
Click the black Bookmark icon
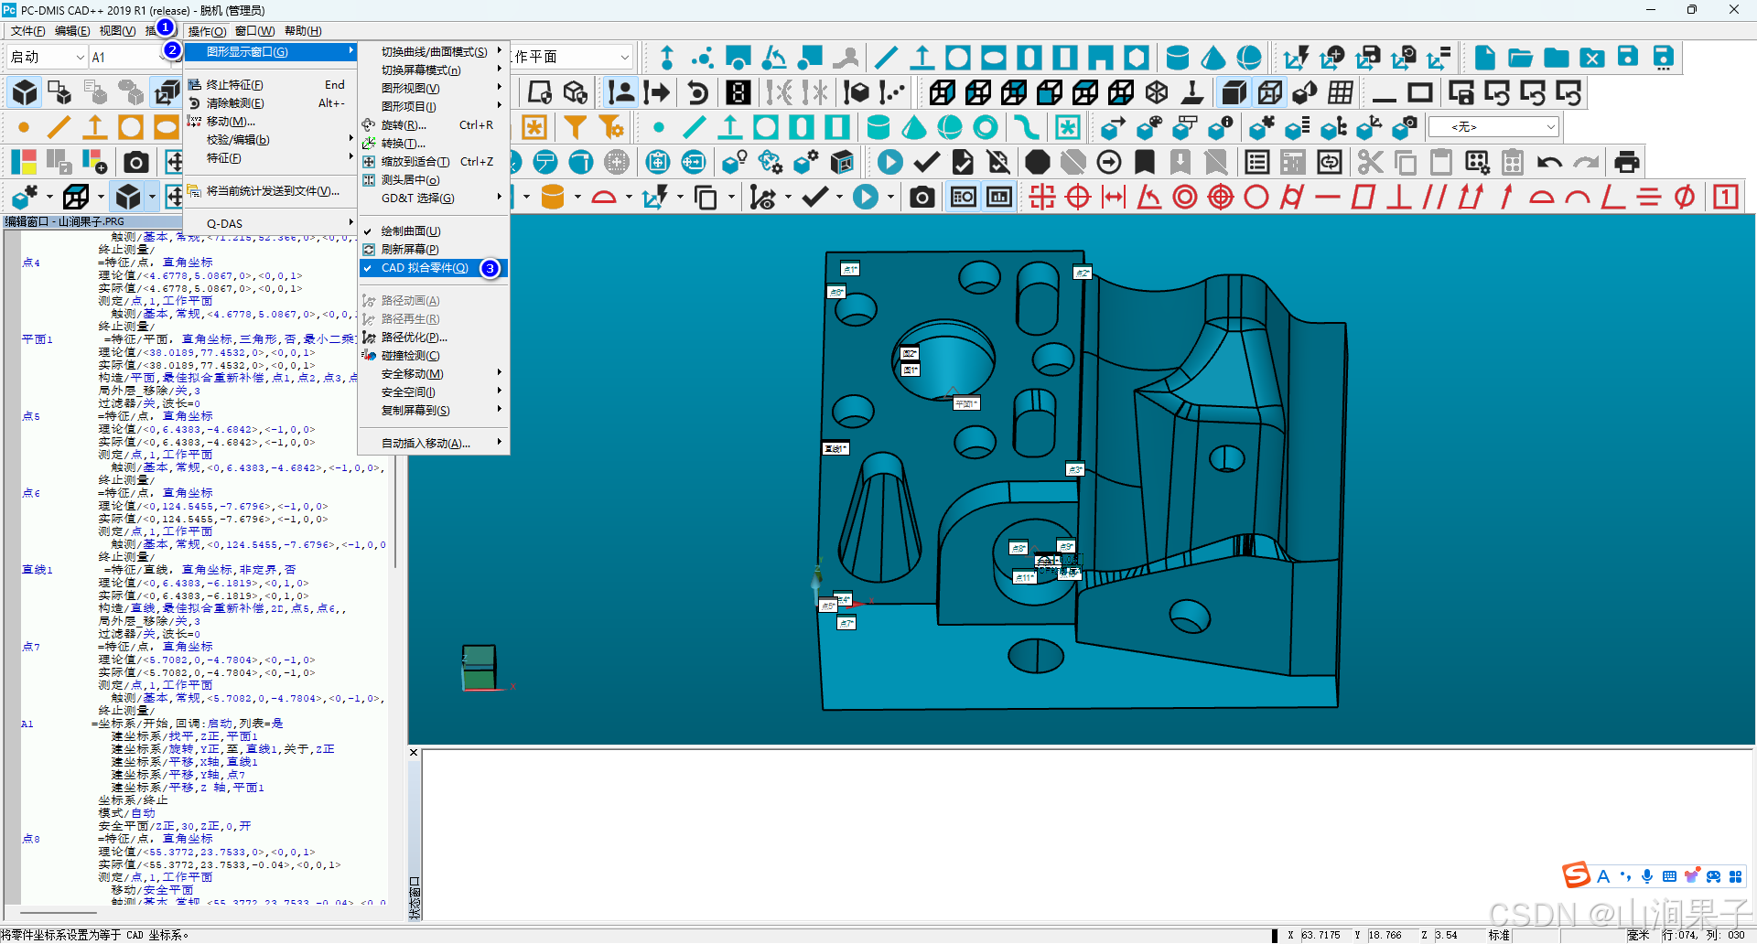(1144, 163)
